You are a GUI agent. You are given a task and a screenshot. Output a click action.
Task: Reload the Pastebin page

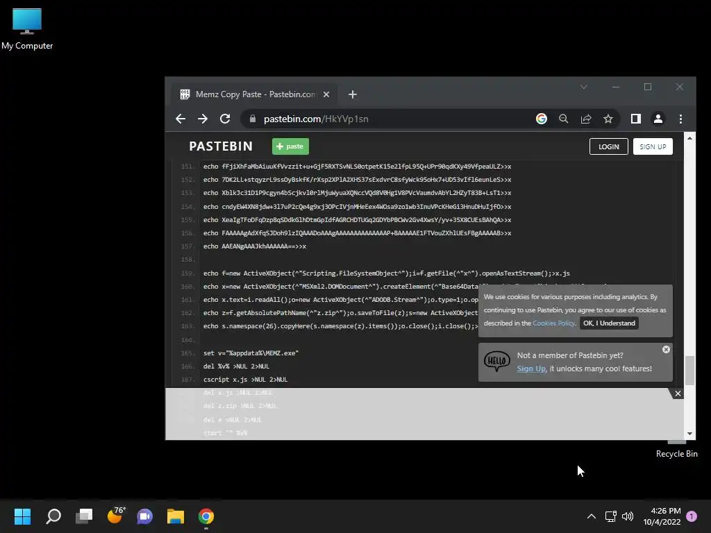tap(225, 119)
